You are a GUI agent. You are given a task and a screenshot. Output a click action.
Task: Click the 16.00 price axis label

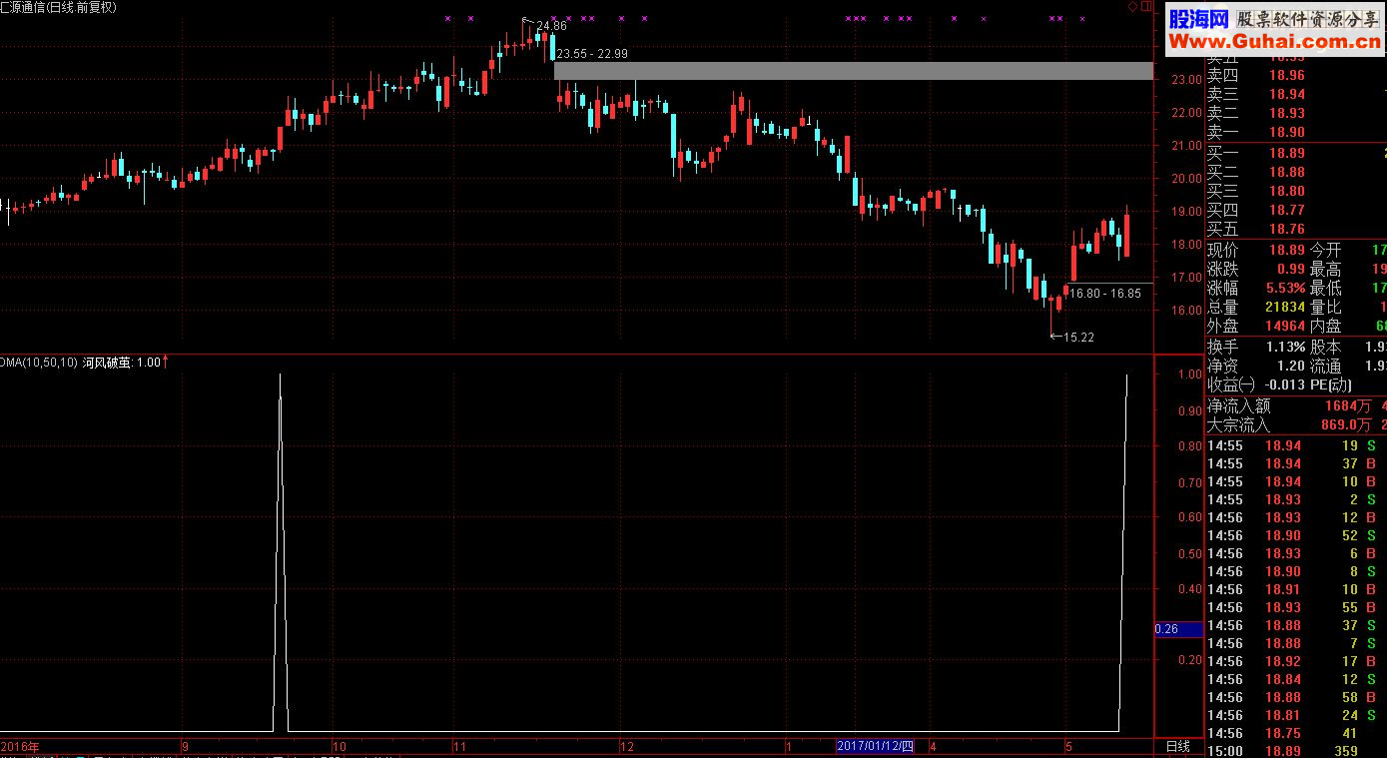tap(1186, 310)
